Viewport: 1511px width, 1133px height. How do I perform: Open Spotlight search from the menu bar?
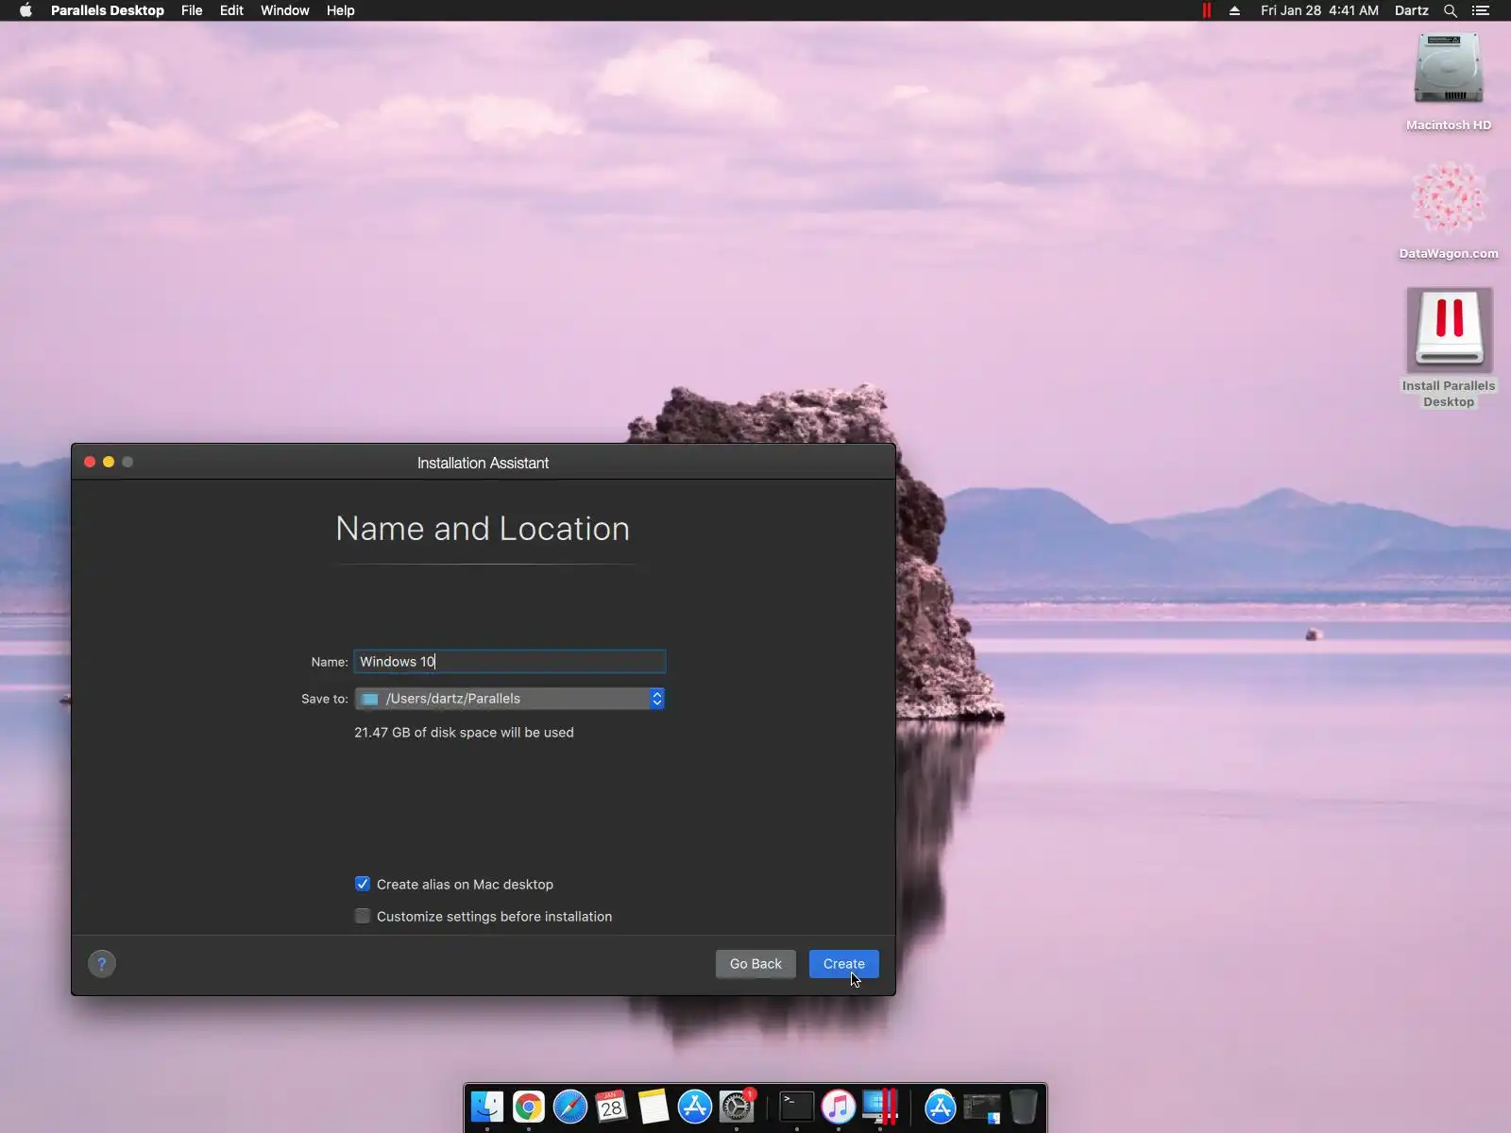tap(1451, 10)
